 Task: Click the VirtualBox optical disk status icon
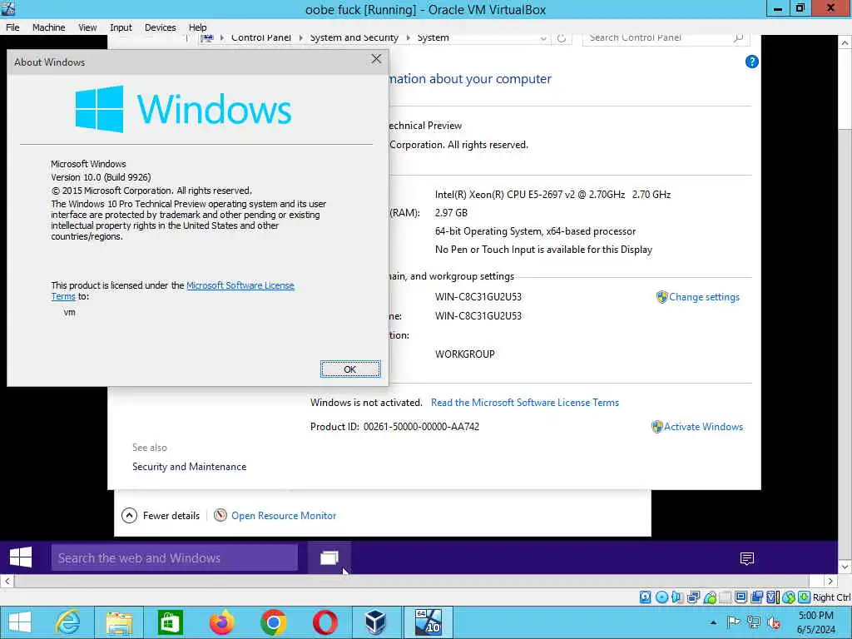tap(661, 597)
